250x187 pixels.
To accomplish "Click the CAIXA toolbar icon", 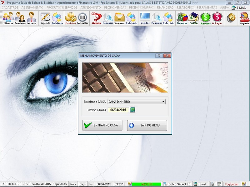I will click(194, 18).
